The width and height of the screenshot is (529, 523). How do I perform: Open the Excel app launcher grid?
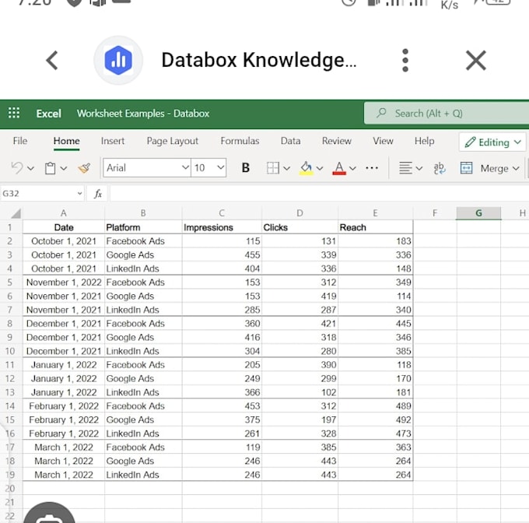[x=14, y=113]
